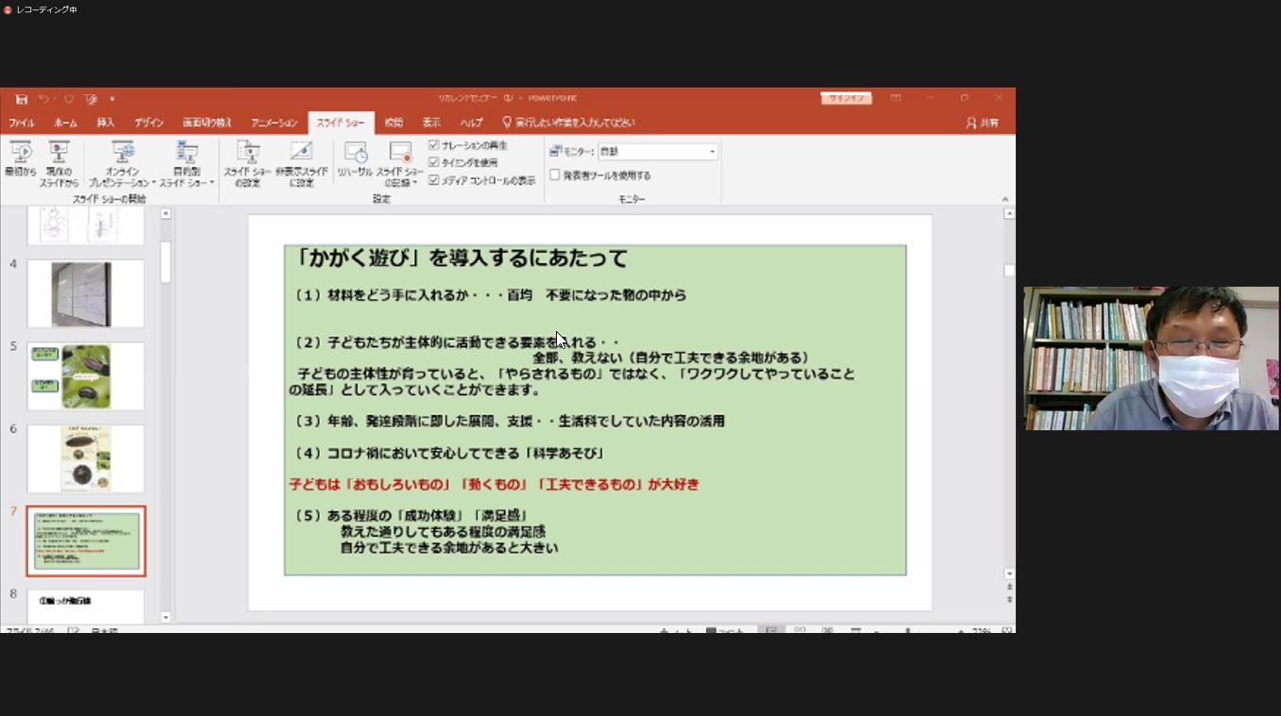Click the Rehearse timings (リハーサル) icon

tap(355, 154)
